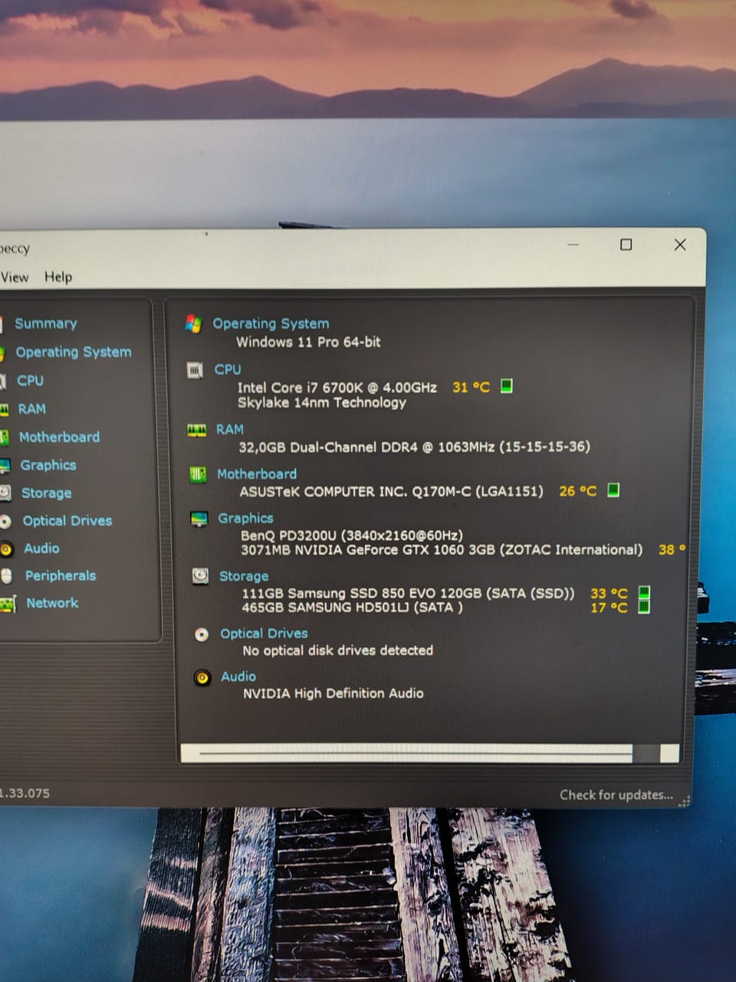Click the Storage hard drive icon in summary
The width and height of the screenshot is (736, 982).
[200, 576]
